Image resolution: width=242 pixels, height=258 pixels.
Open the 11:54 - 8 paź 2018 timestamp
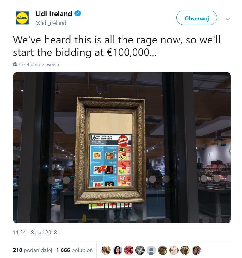[35, 233]
